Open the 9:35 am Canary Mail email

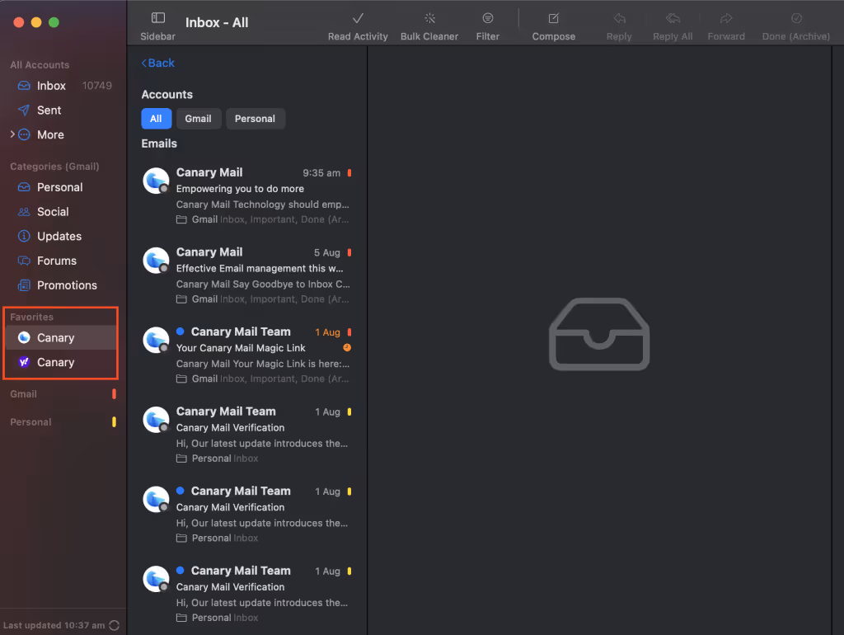click(x=248, y=195)
